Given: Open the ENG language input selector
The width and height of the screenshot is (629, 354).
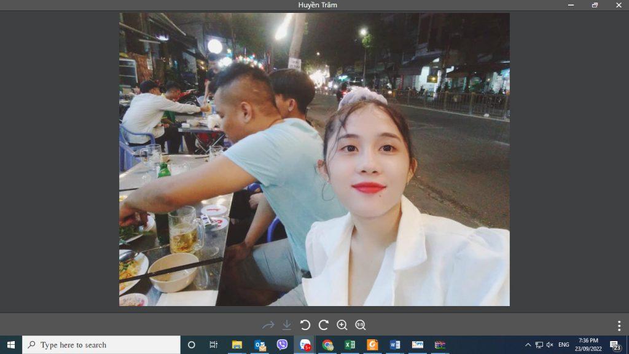Looking at the screenshot, I should pos(563,345).
